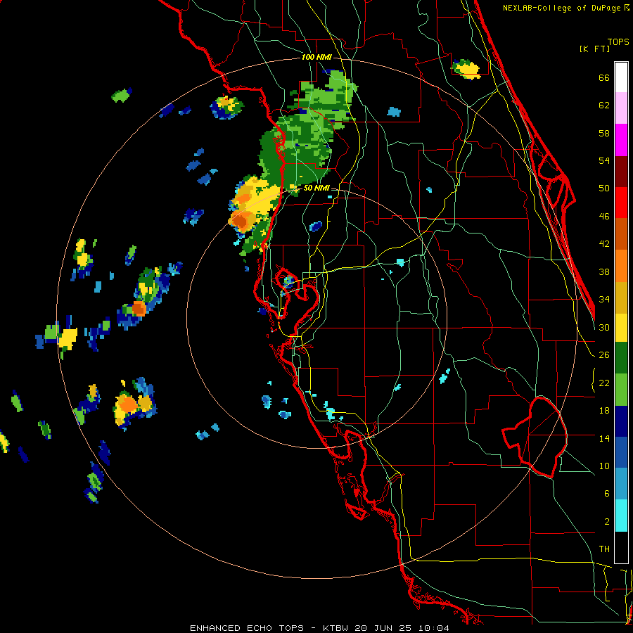Select the burnt orange legend swatch
This screenshot has width=633, height=633.
pyautogui.click(x=621, y=234)
